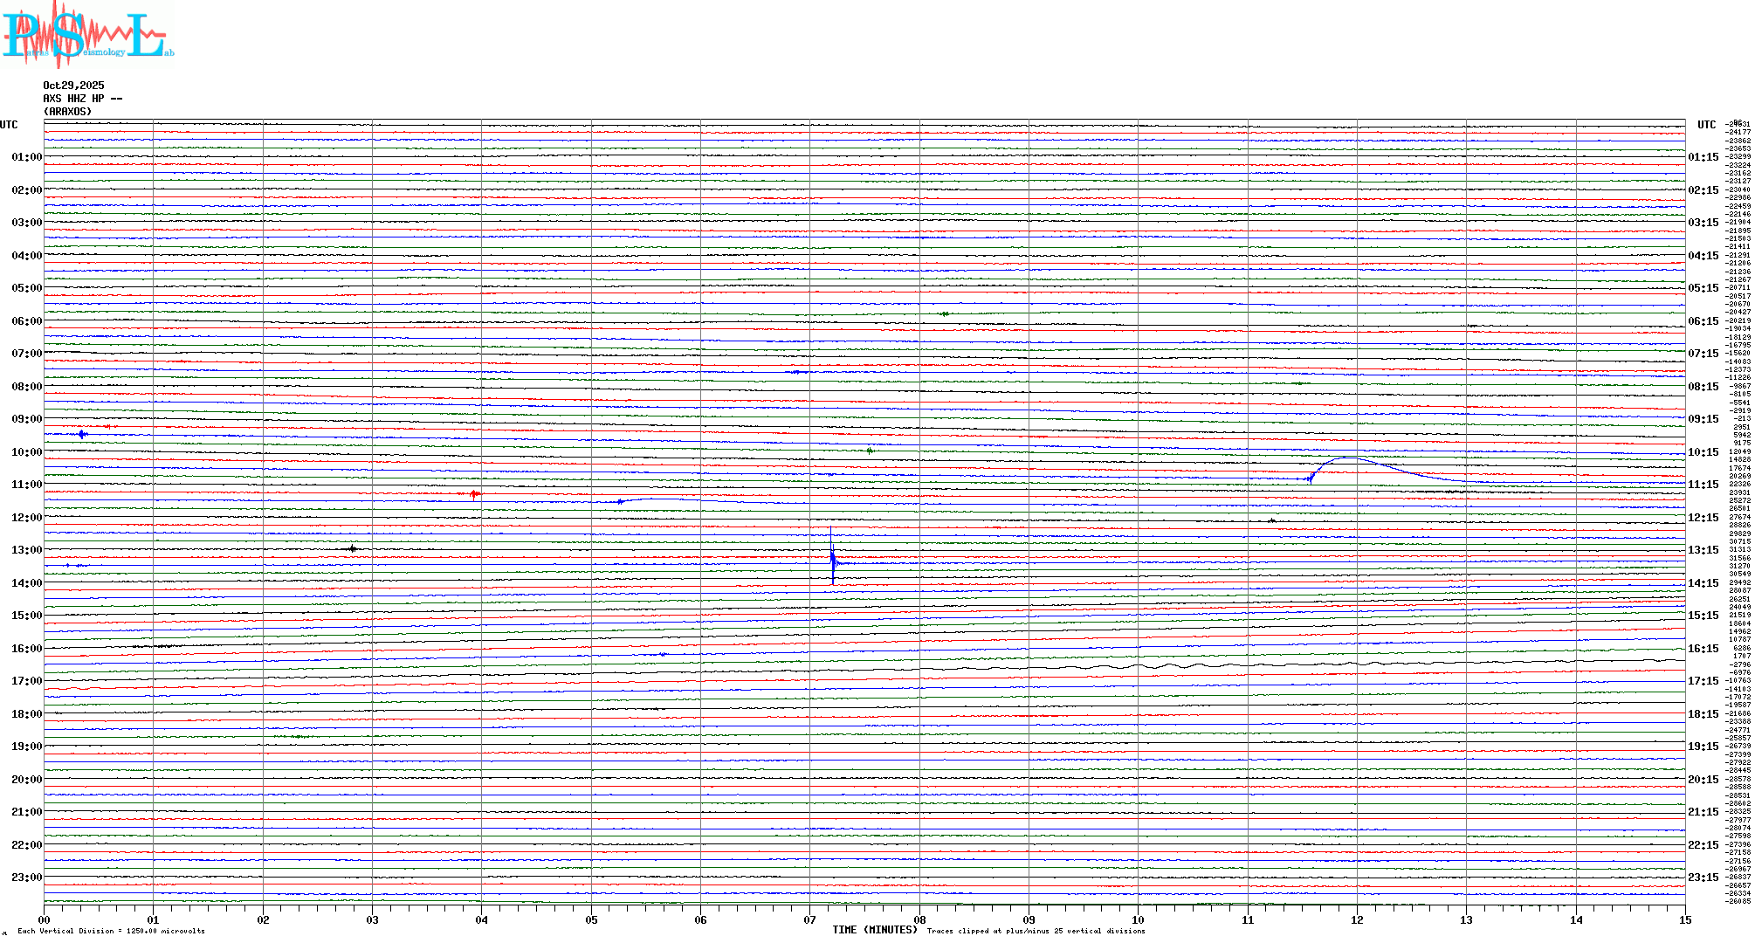The image size is (1755, 943).
Task: Click the vertical division microvolts footnote
Action: (x=111, y=931)
